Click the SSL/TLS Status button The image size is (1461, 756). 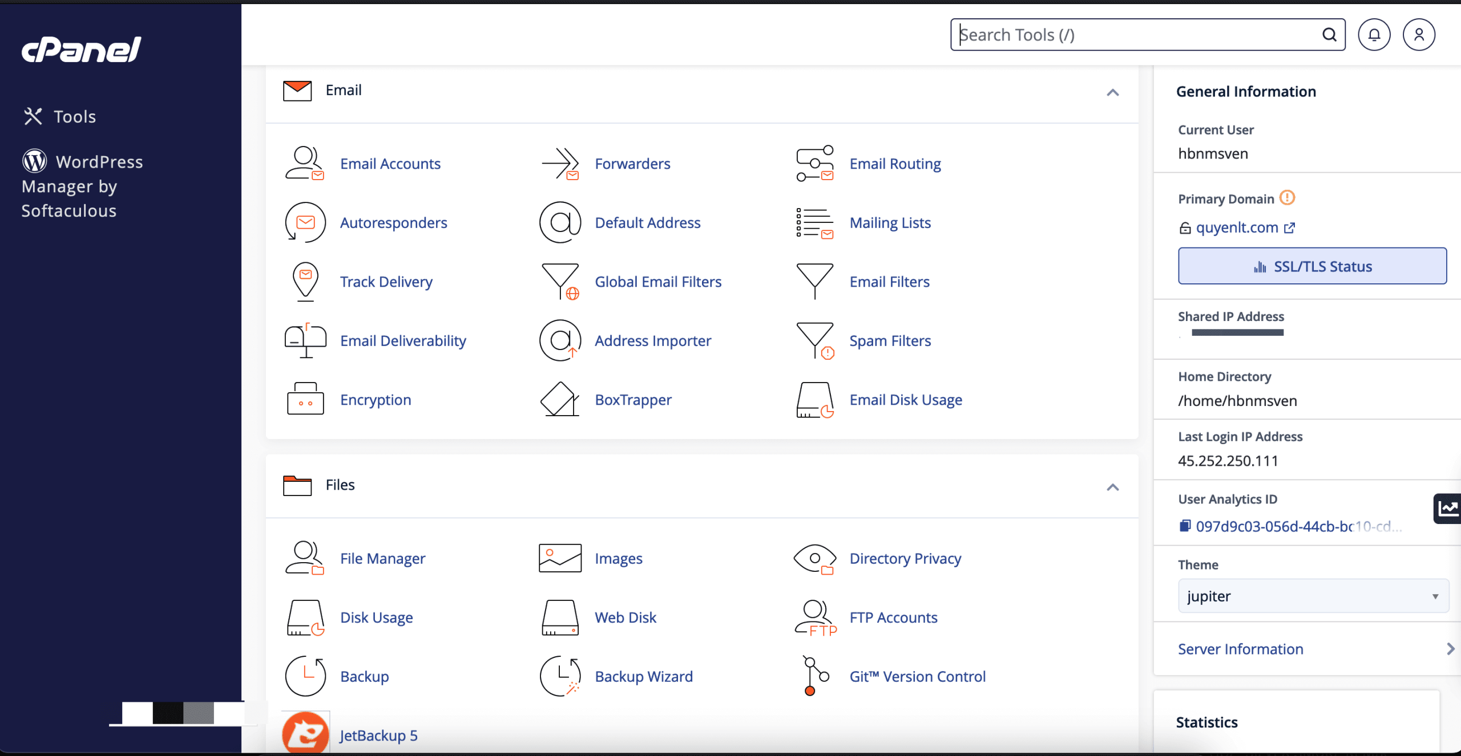(1311, 266)
